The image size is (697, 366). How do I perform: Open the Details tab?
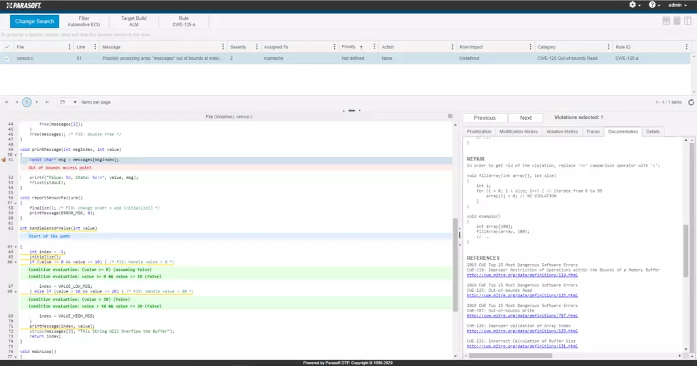pos(653,131)
